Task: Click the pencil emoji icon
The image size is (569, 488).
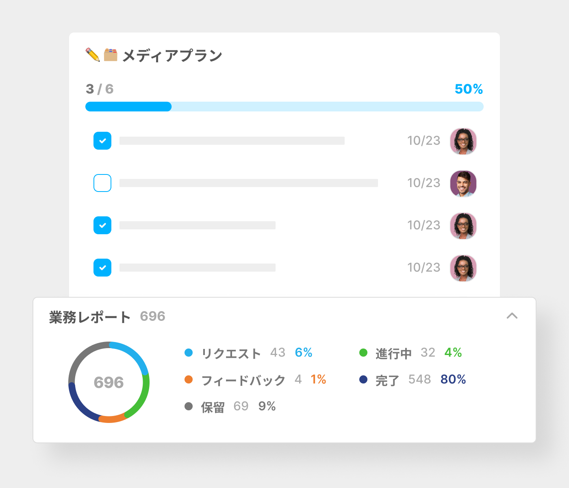Action: tap(93, 55)
